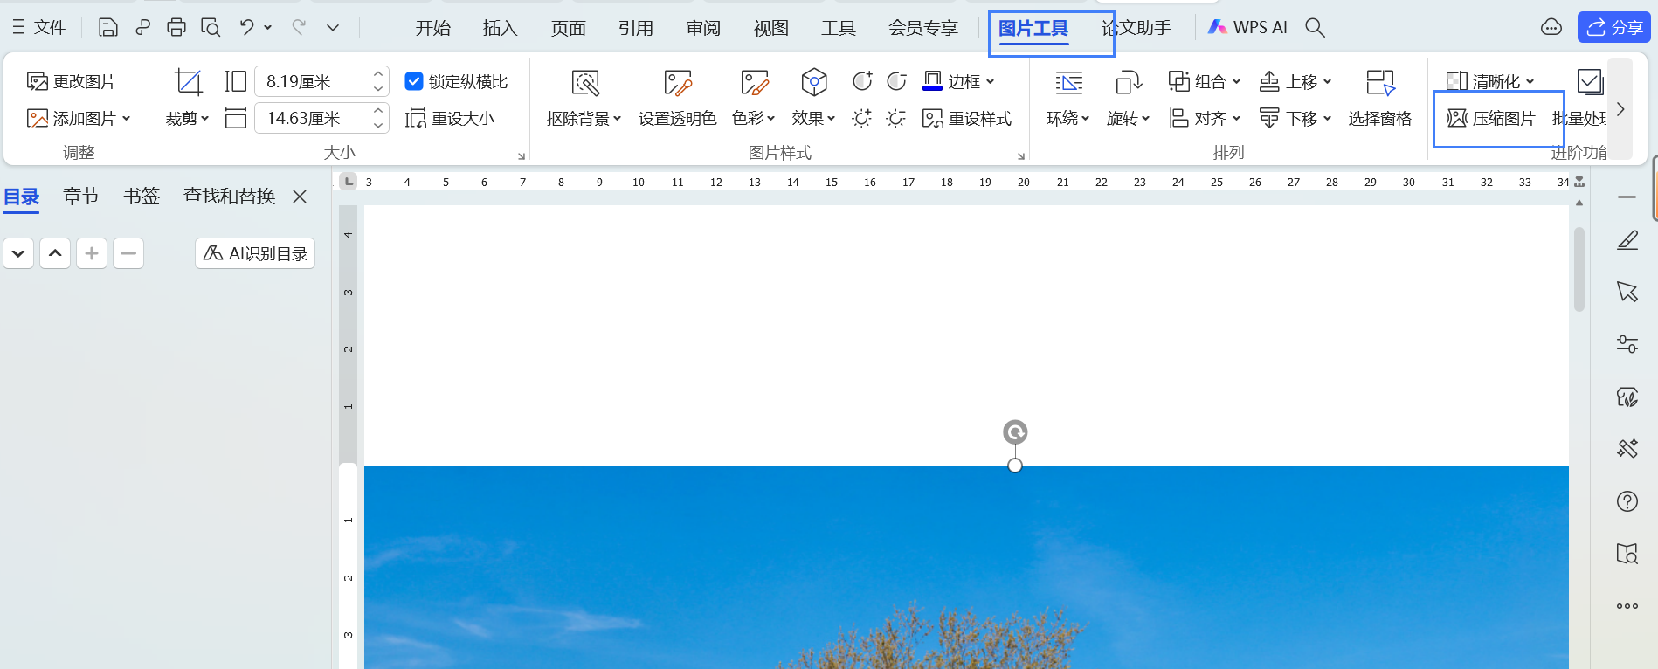Click the vertical scrollbar thumb
Viewport: 1658px width, 669px height.
[x=1579, y=269]
